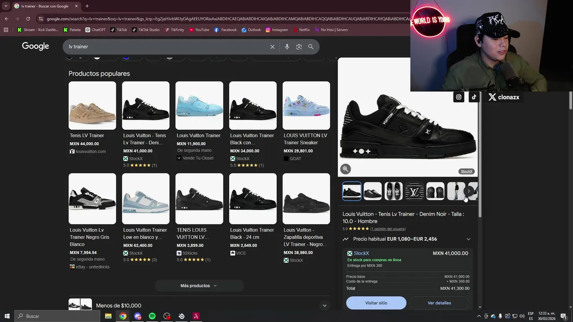This screenshot has height=322, width=573.
Task: Click the lv trainer search field
Action: pos(166,47)
